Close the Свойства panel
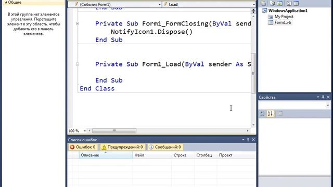The image size is (333, 187). click(x=328, y=97)
